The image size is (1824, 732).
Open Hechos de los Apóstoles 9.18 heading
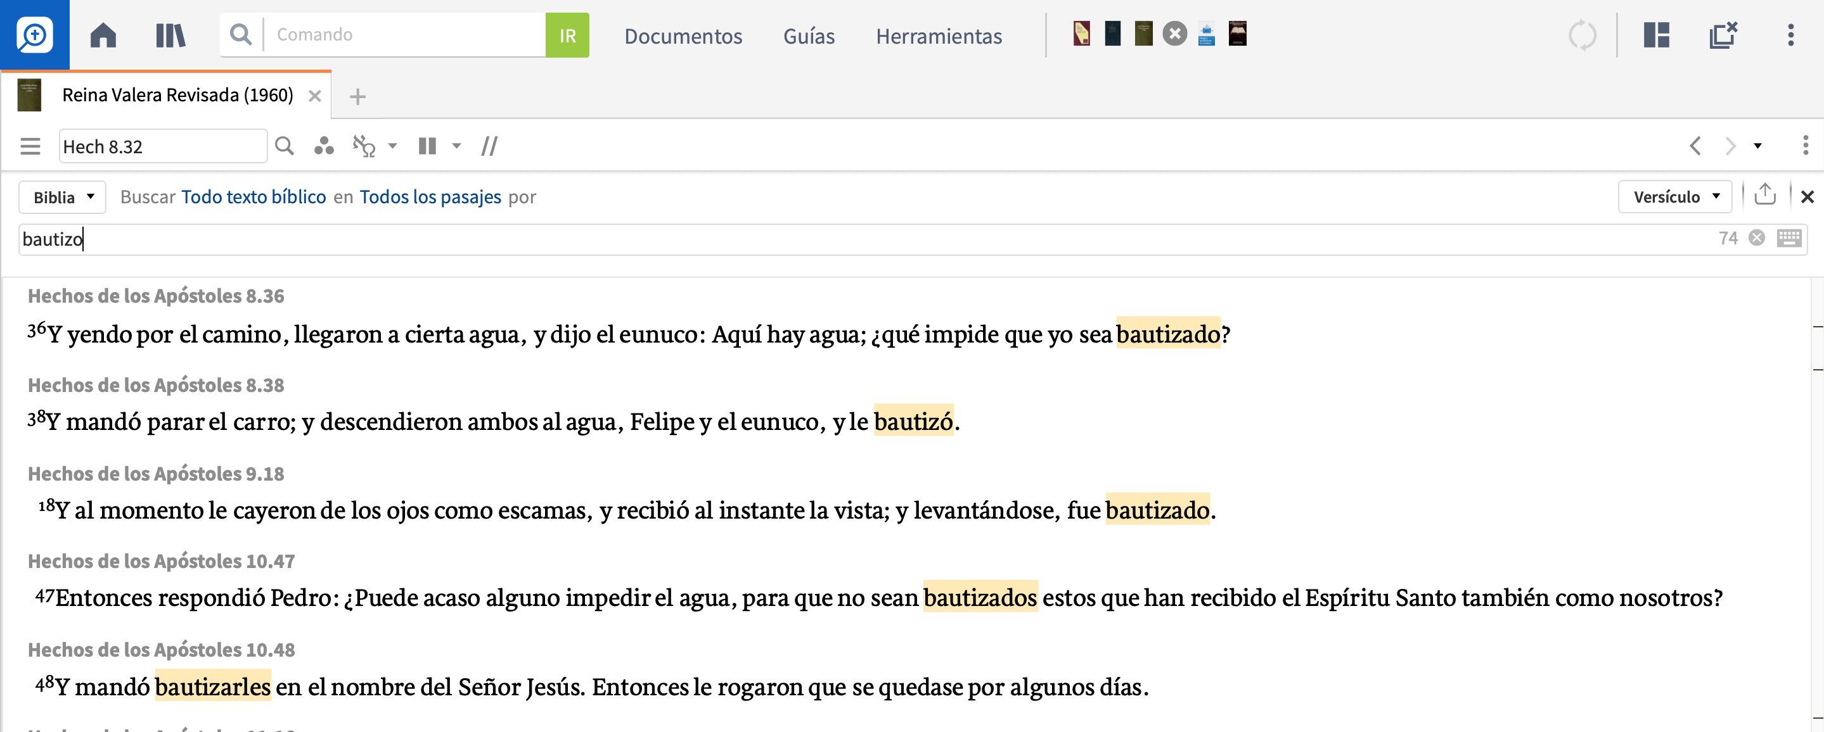coord(156,474)
